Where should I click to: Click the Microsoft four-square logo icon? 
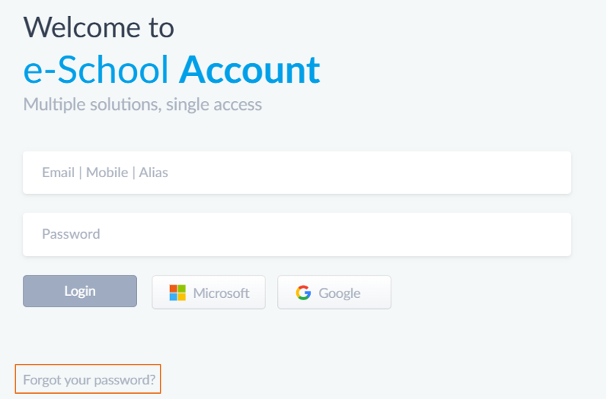(177, 293)
